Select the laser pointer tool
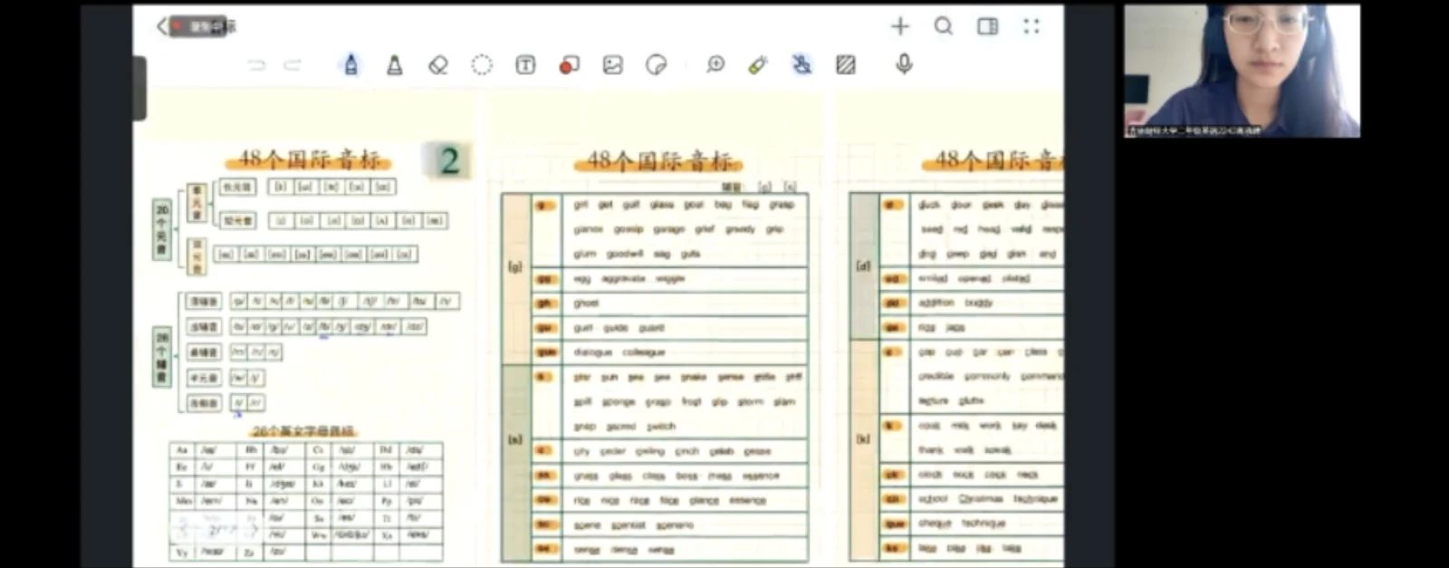Viewport: 1449px width, 568px height. pos(758,64)
